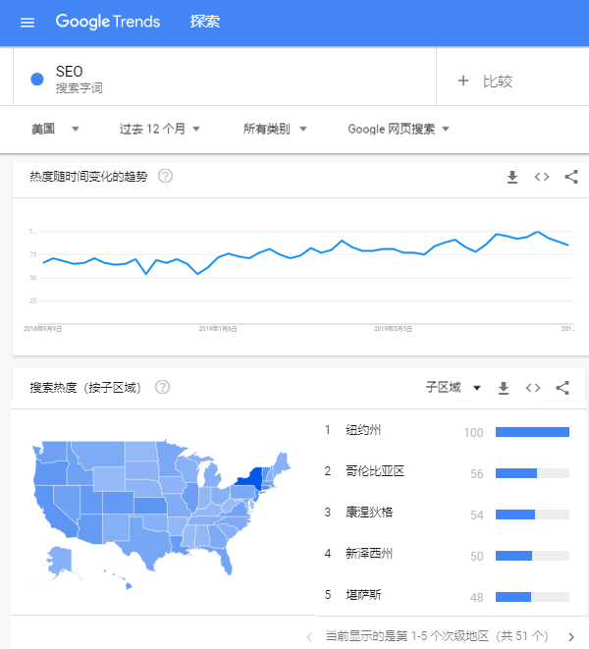Click the 搜索字词 label under SEO
The image size is (589, 649).
click(x=80, y=88)
